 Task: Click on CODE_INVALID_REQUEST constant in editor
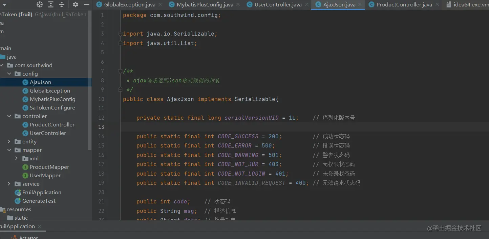coord(252,183)
